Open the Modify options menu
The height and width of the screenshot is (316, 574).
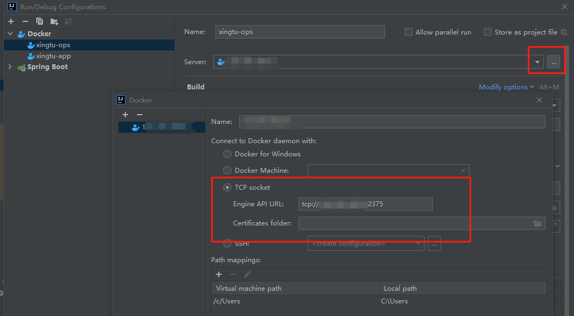click(503, 87)
